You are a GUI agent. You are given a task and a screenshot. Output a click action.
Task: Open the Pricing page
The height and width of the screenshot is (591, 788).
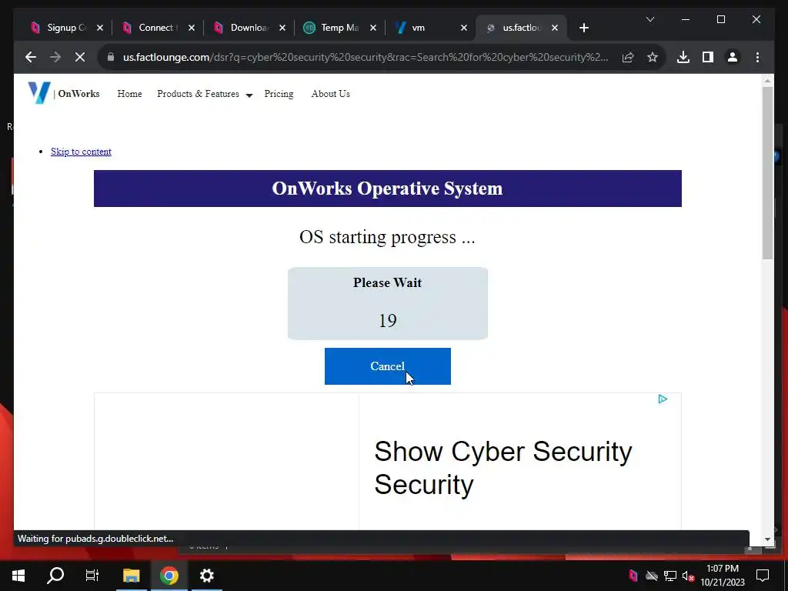click(279, 94)
